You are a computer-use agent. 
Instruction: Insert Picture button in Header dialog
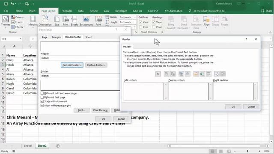[x=217, y=74]
